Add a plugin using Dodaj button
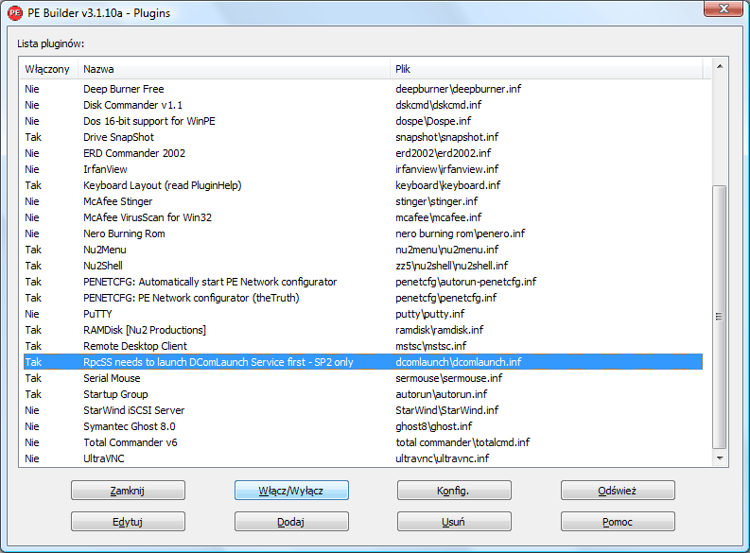 coord(291,522)
